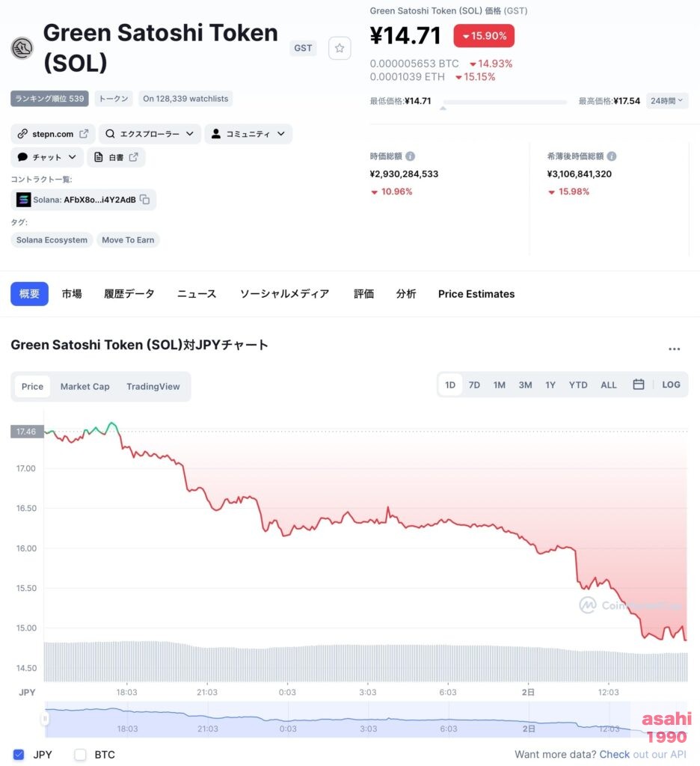This screenshot has height=766, width=700.
Task: Copy the Solana contract address
Action: point(145,199)
